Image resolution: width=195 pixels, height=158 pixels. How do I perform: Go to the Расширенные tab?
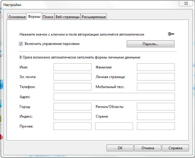[94, 17]
